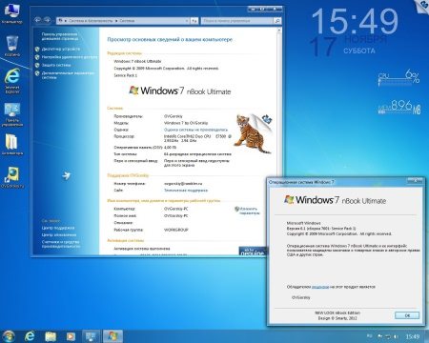Open the Libraries folder desktop icon
Viewport: 429px width, 343px height.
(x=12, y=145)
